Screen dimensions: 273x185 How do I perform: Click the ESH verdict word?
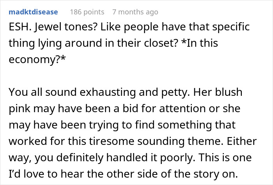19,29
